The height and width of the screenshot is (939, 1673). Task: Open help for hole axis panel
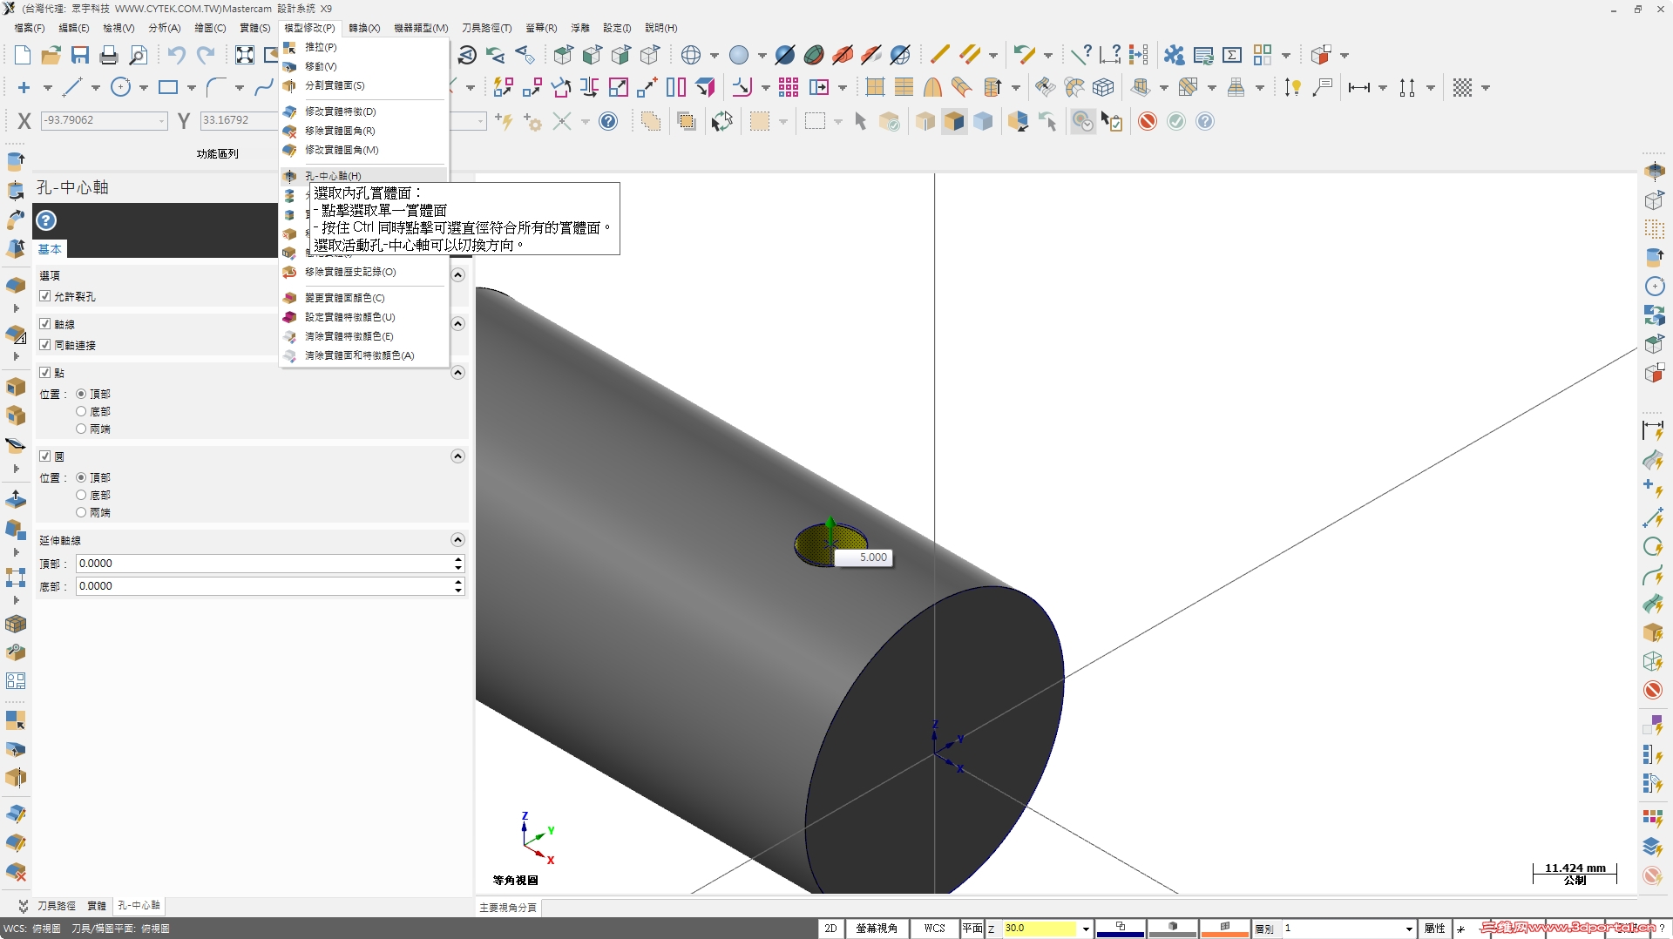click(46, 221)
